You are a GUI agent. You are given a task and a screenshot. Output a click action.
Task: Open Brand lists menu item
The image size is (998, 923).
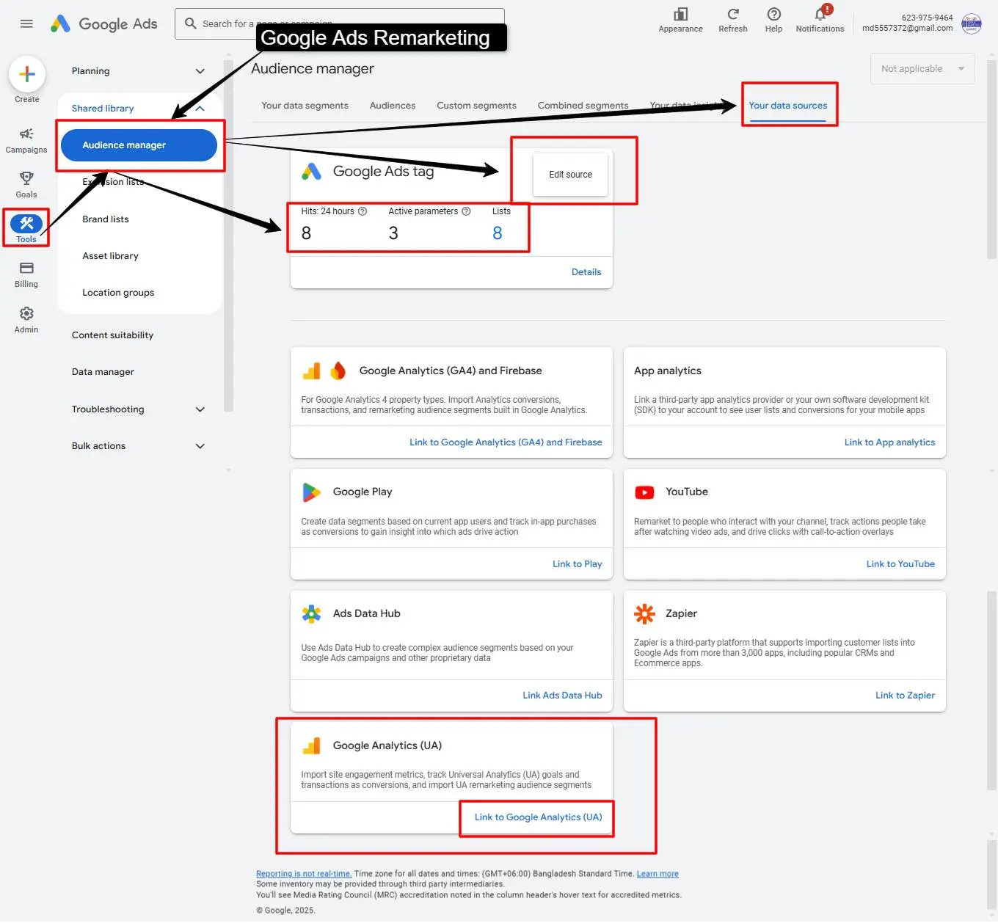106,219
